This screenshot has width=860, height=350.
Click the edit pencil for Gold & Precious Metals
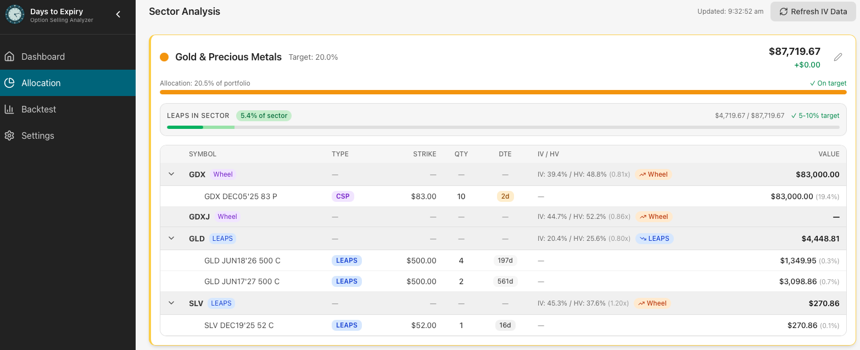[x=838, y=57]
